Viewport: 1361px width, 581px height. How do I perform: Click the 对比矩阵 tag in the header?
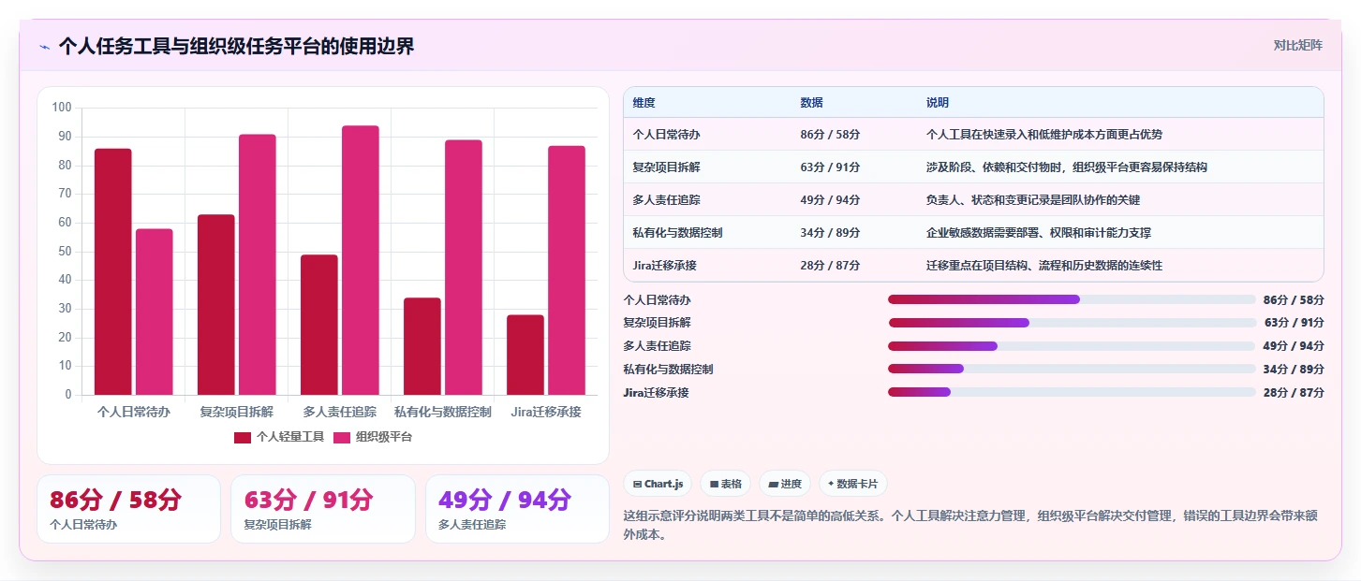[x=1298, y=45]
